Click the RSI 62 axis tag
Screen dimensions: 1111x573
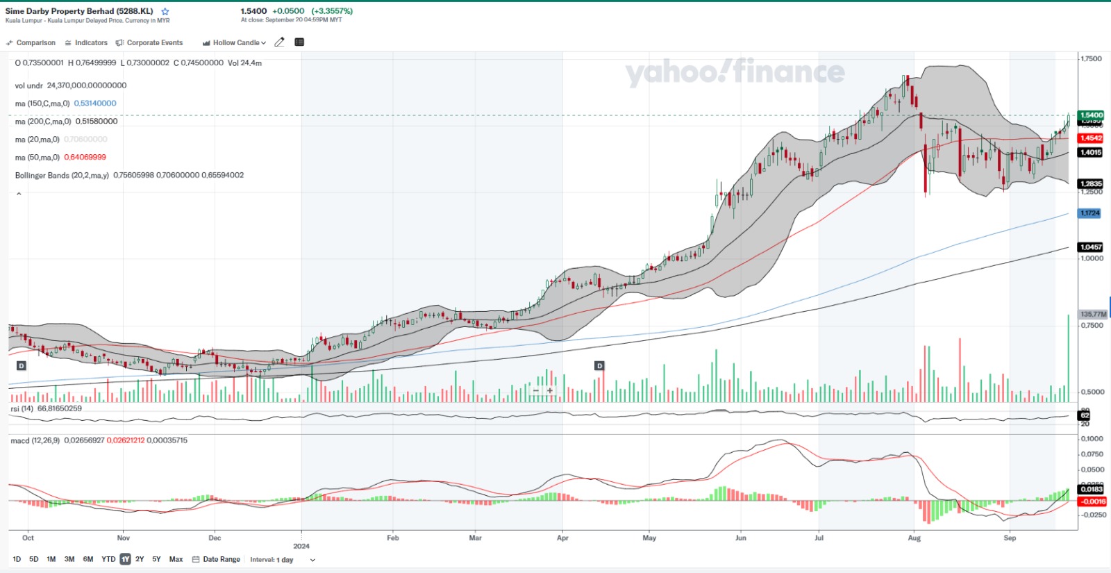pos(1085,415)
